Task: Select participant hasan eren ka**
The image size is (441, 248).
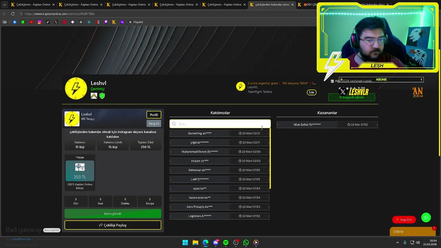Action: [219, 198]
